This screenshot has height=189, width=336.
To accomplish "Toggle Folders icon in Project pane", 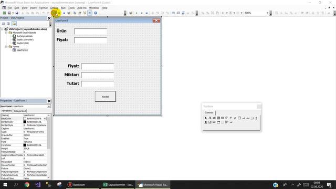I will [x=14, y=24].
